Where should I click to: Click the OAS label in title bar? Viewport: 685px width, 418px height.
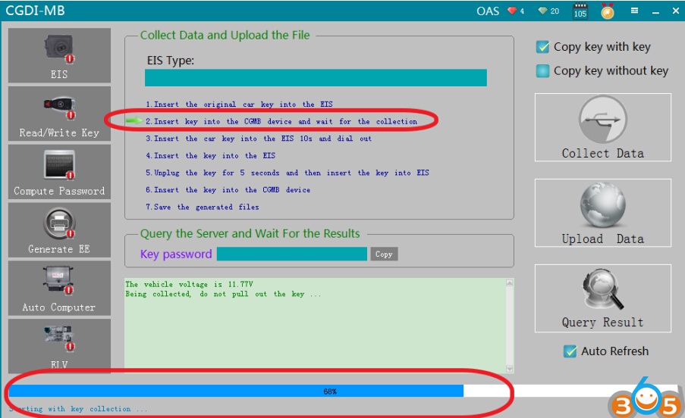coord(488,11)
